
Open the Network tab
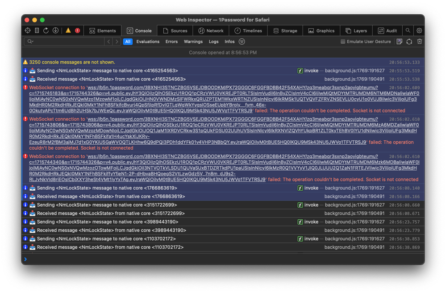tap(211, 31)
